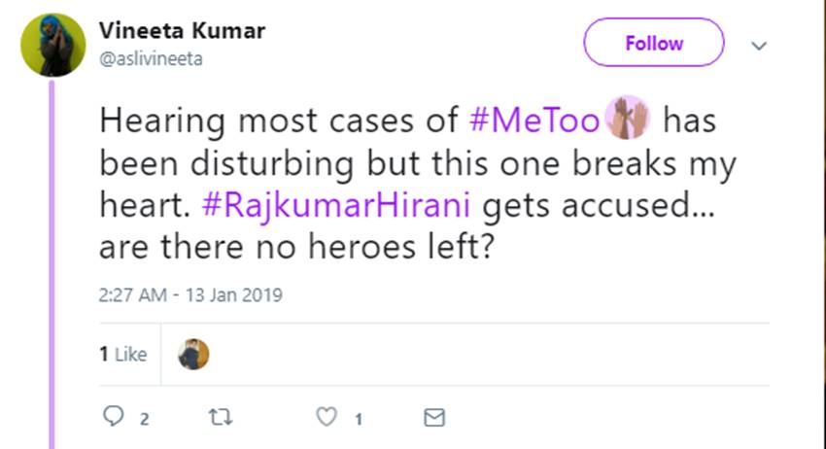Click the reply speech bubble icon
Screen dimensions: 826x449
(x=114, y=418)
